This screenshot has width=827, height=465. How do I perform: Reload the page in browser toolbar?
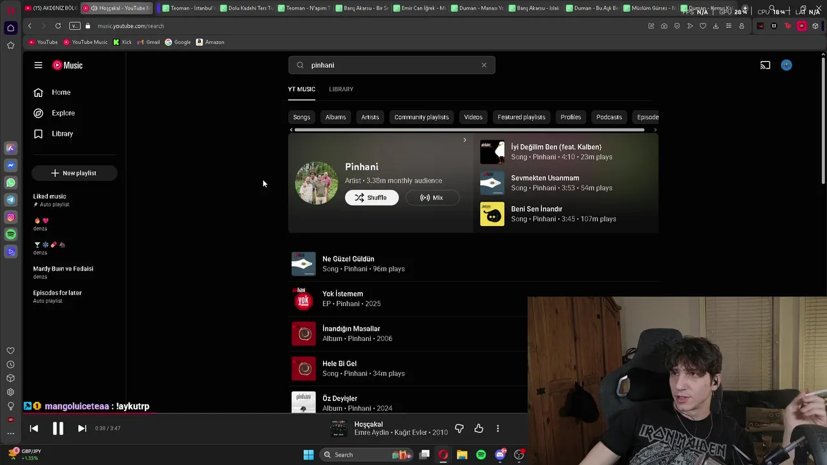point(58,26)
